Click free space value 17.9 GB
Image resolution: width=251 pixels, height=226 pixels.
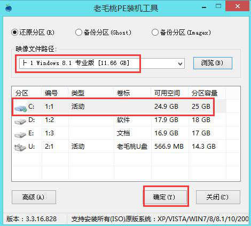pyautogui.click(x=166, y=120)
